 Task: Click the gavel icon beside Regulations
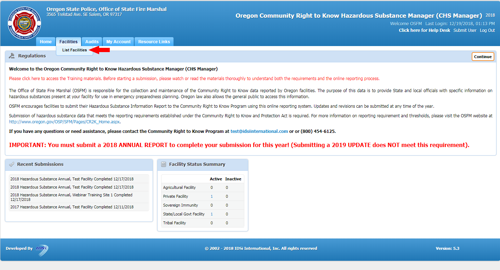(12, 56)
